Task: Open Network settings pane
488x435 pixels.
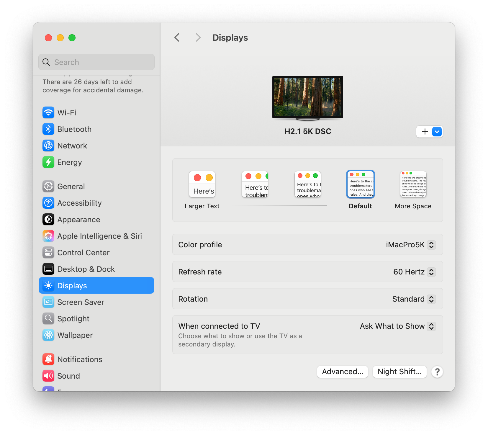Action: (96, 145)
